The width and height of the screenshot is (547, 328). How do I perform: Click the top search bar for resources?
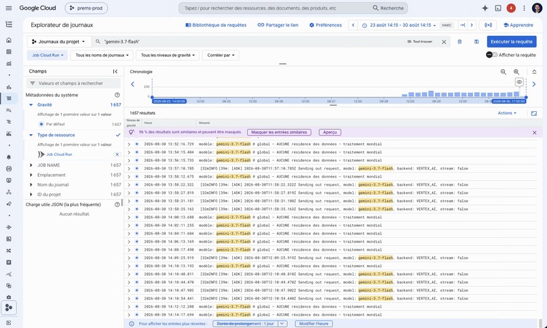[x=278, y=8]
